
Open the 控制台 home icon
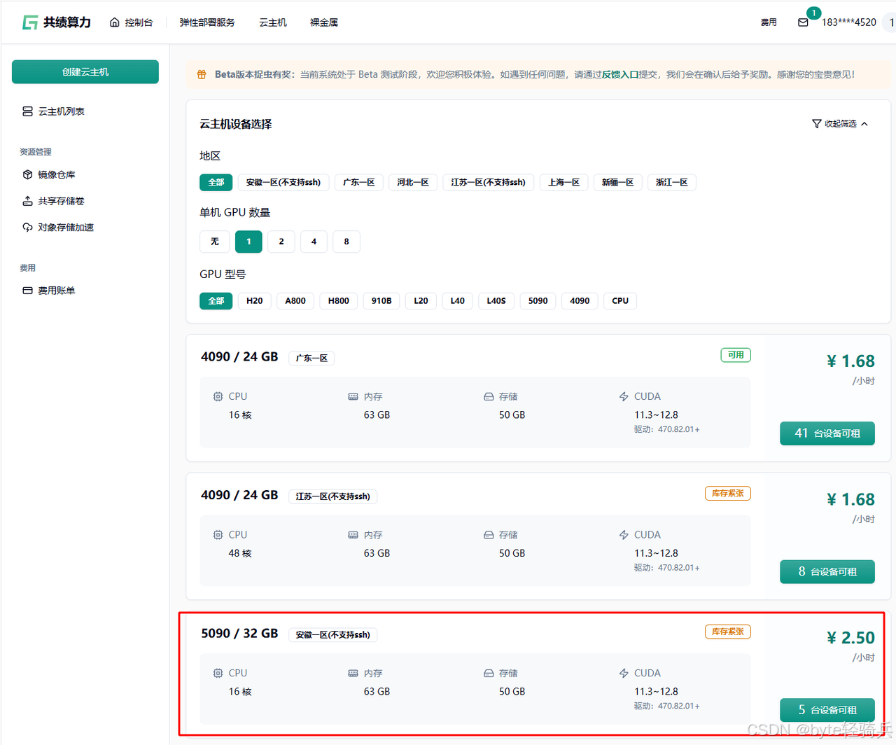click(115, 22)
